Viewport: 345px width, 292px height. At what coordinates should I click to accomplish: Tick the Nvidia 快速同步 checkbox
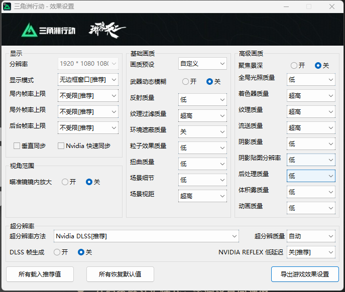click(x=61, y=146)
